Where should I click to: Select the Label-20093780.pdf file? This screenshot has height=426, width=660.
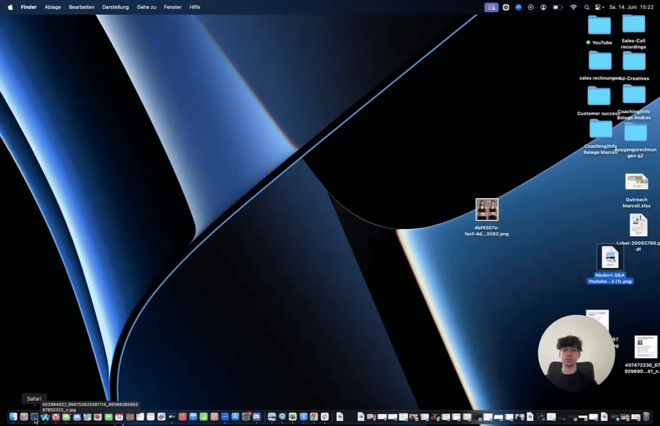(x=638, y=225)
